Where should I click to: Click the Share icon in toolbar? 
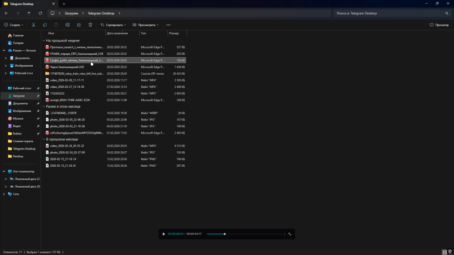tap(79, 25)
